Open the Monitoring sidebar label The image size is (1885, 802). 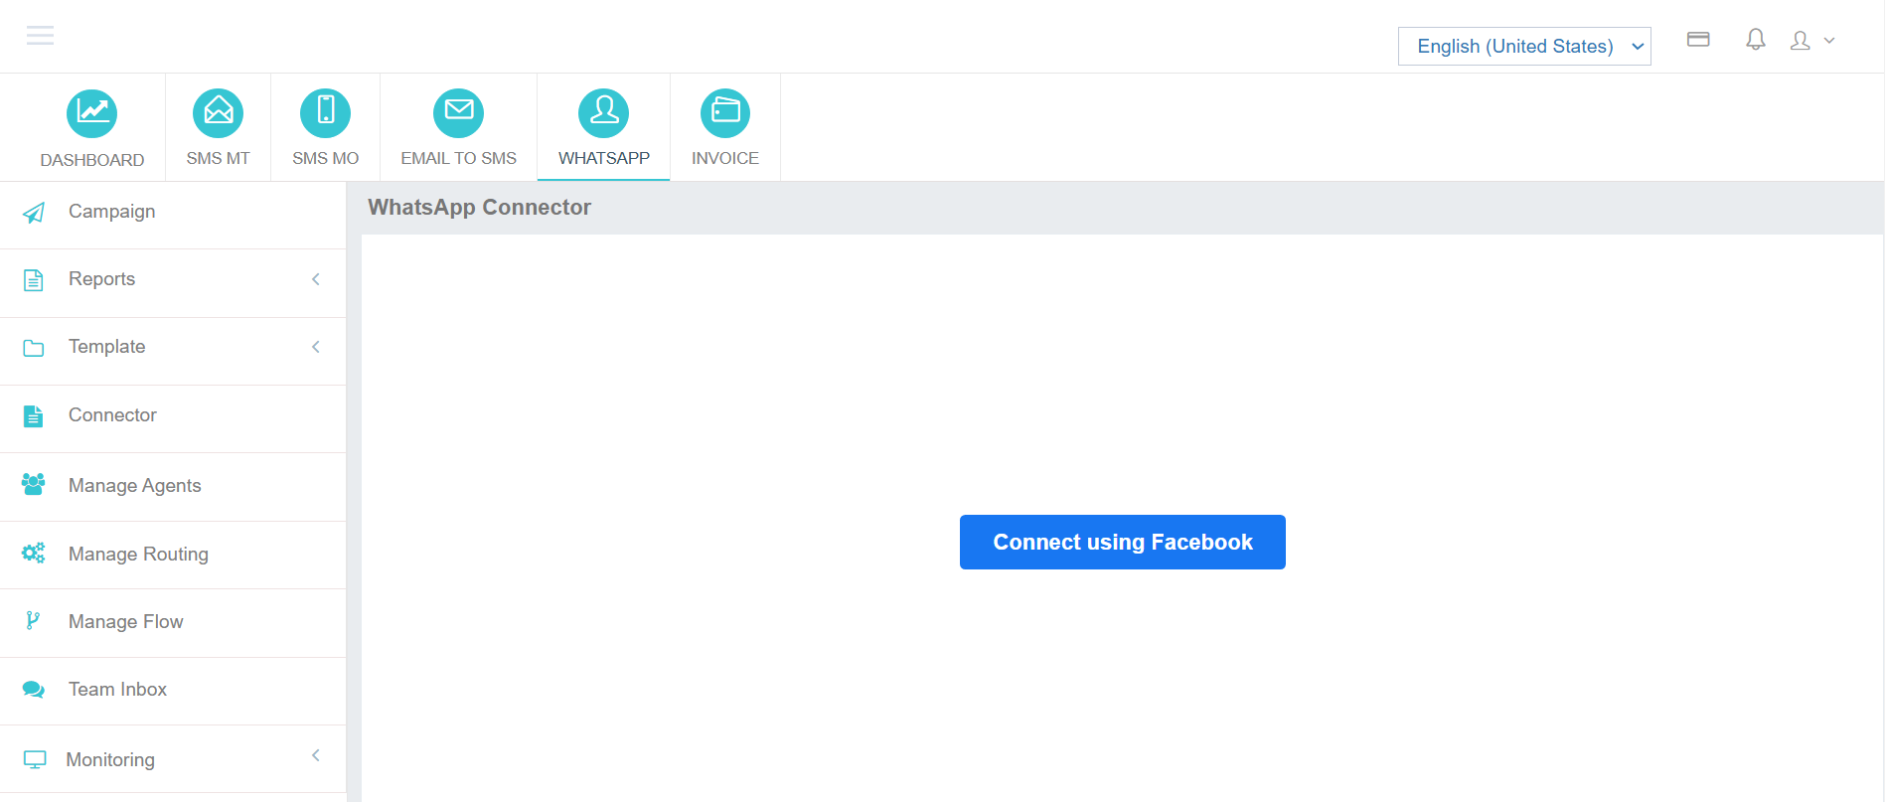coord(110,760)
